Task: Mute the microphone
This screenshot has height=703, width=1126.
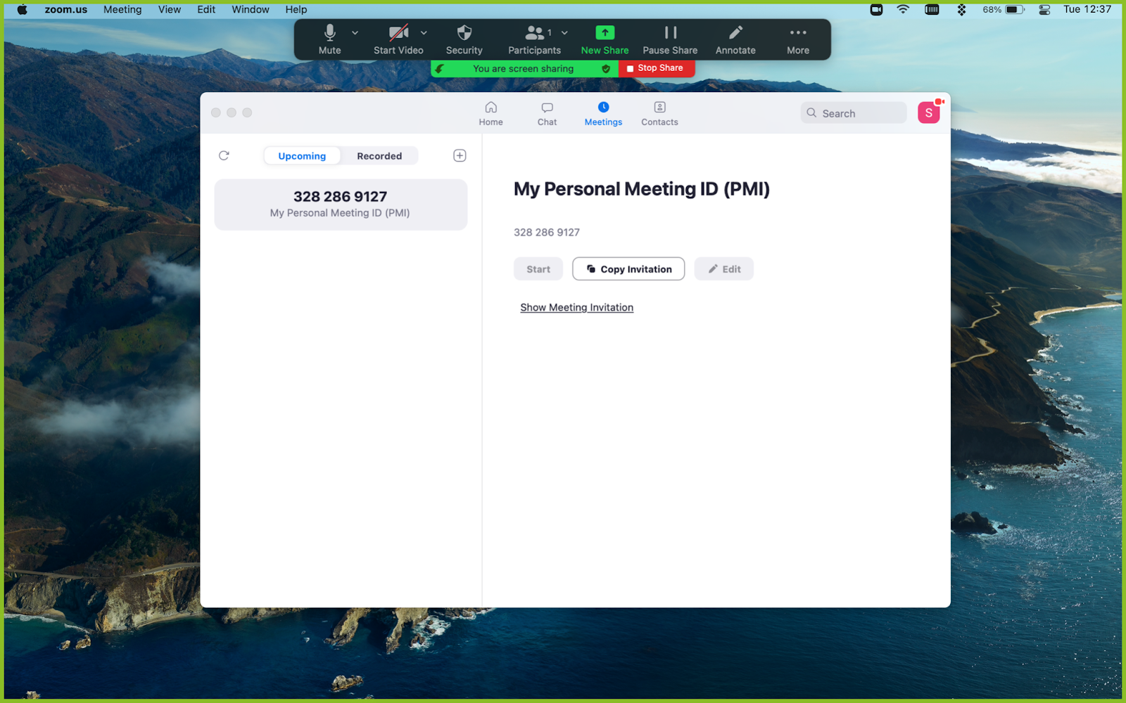Action: 329,39
